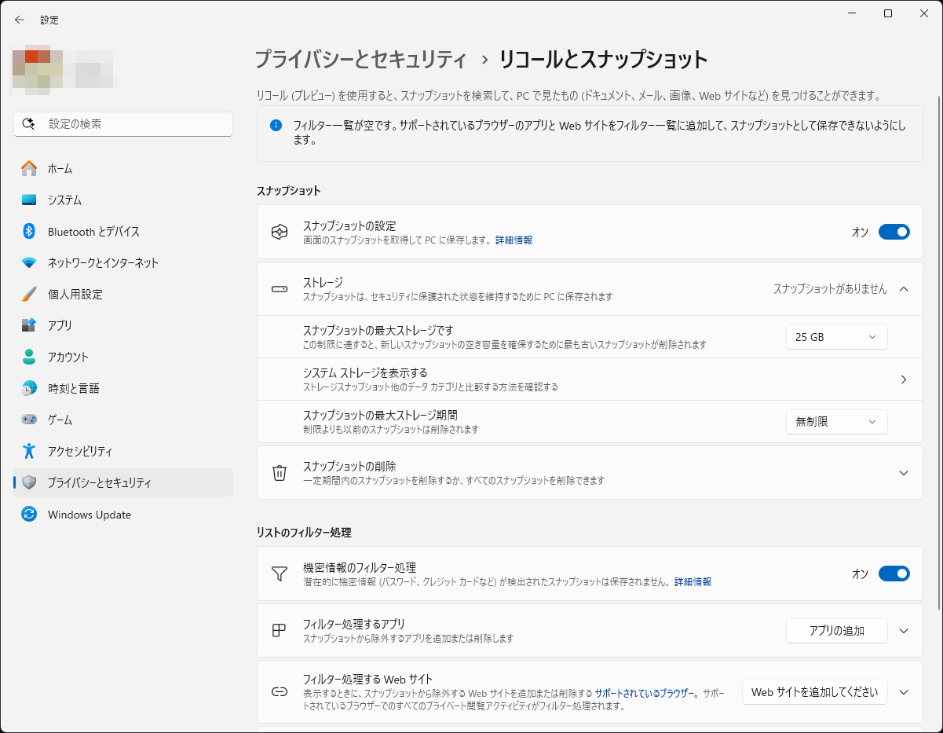Click the trash icon next to スナップショットの削除
The height and width of the screenshot is (733, 943).
(279, 472)
